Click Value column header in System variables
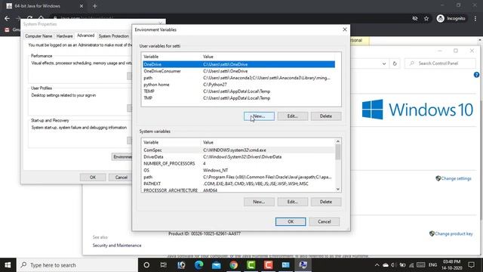The image size is (483, 272). 268,142
